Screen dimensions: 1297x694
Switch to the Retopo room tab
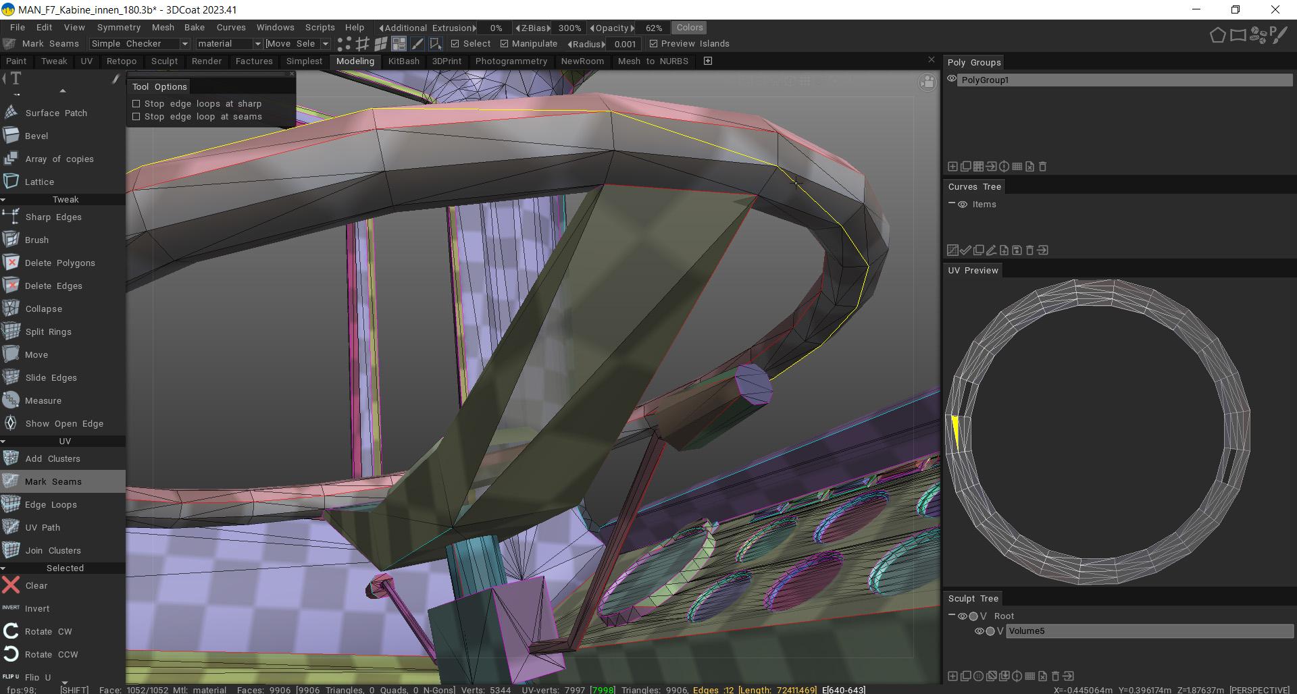pyautogui.click(x=122, y=61)
